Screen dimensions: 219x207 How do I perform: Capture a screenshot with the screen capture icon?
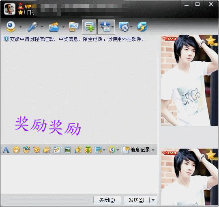tap(98, 150)
